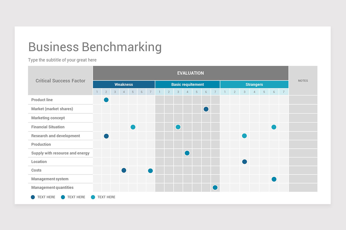
Task: Click the Financial Situation dot under Strangers
Action: [x=274, y=127]
